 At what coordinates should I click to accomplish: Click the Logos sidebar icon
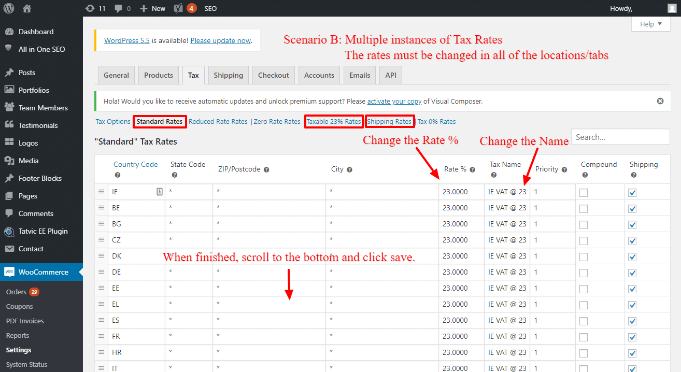pos(9,143)
